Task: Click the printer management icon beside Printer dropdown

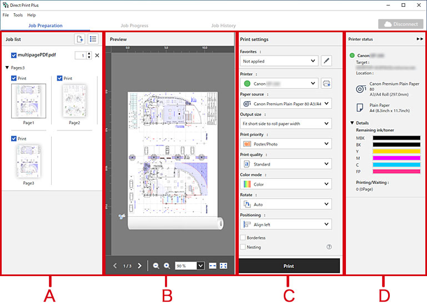Action: click(x=326, y=84)
